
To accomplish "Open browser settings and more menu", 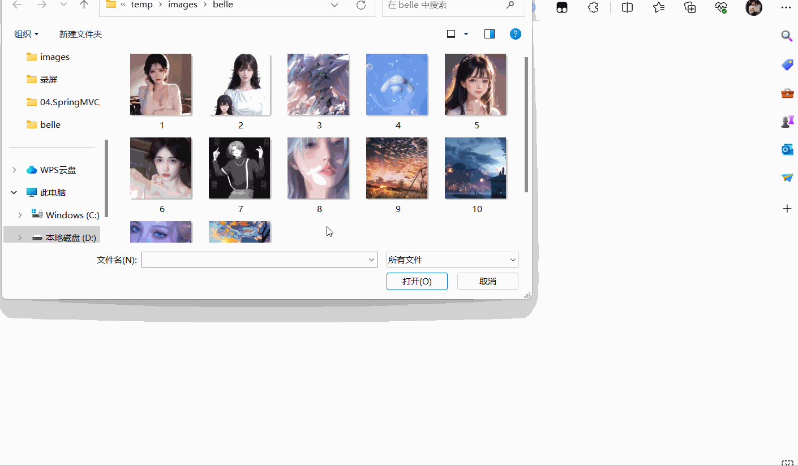I will (786, 7).
